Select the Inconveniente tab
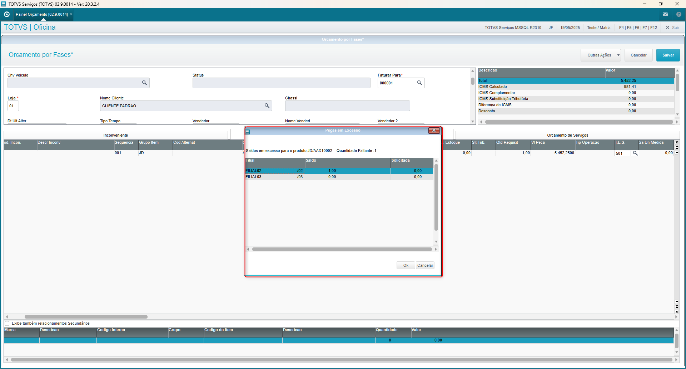 click(116, 135)
